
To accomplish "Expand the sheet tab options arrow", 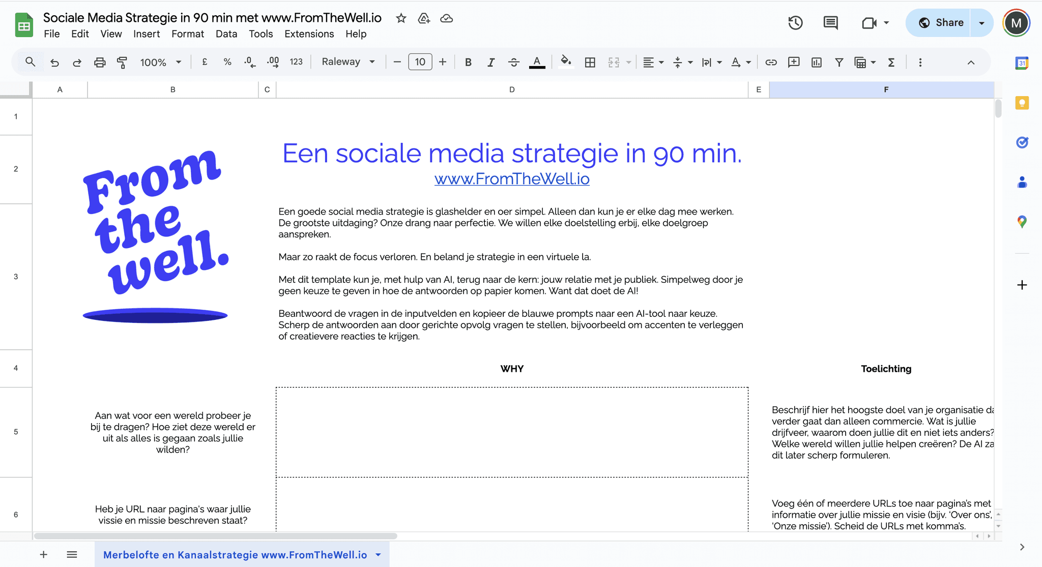I will (378, 555).
